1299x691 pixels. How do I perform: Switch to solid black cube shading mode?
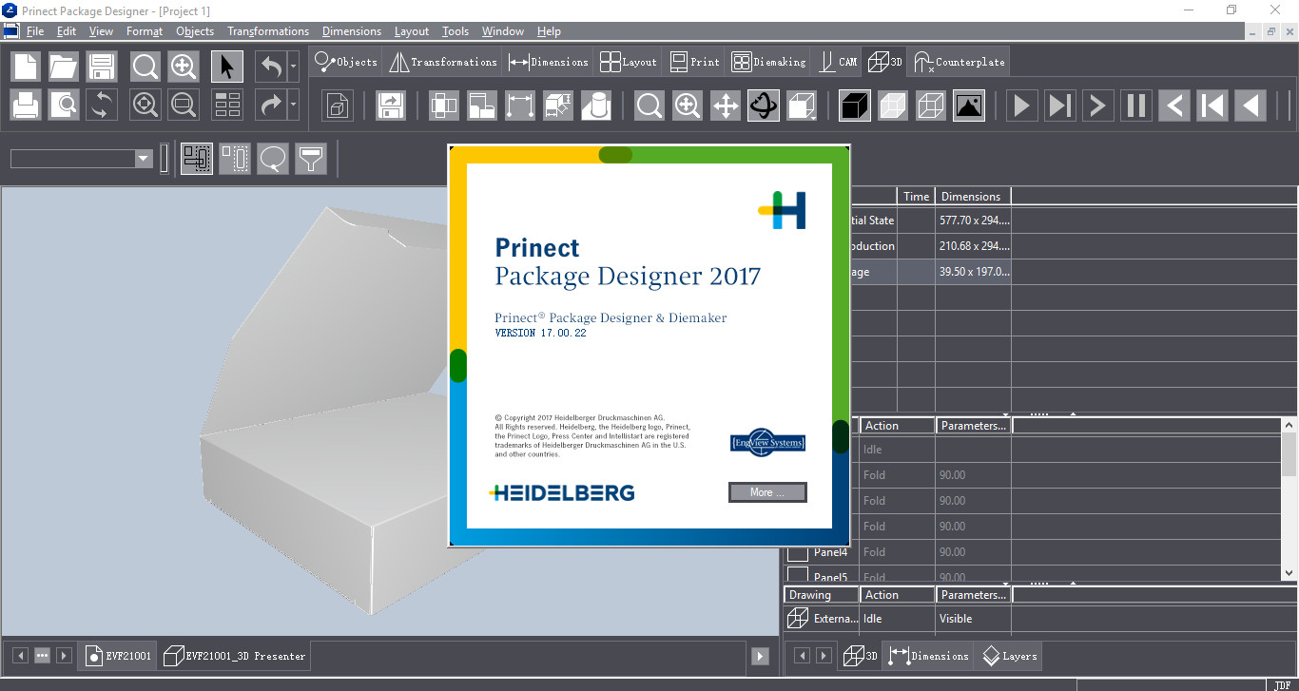(x=854, y=105)
